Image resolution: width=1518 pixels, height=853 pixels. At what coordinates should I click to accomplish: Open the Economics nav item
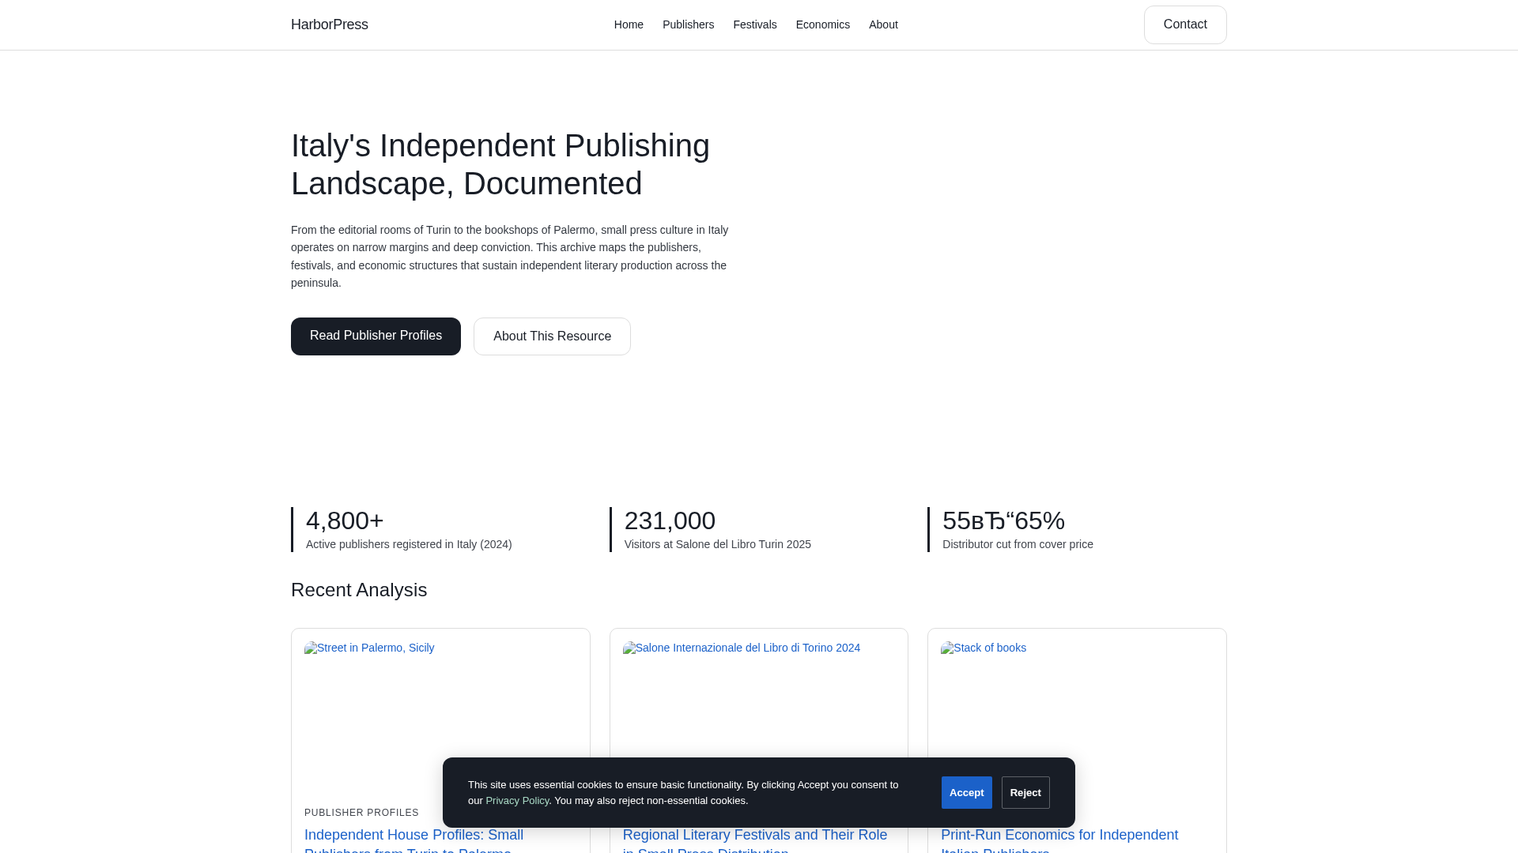(x=822, y=24)
